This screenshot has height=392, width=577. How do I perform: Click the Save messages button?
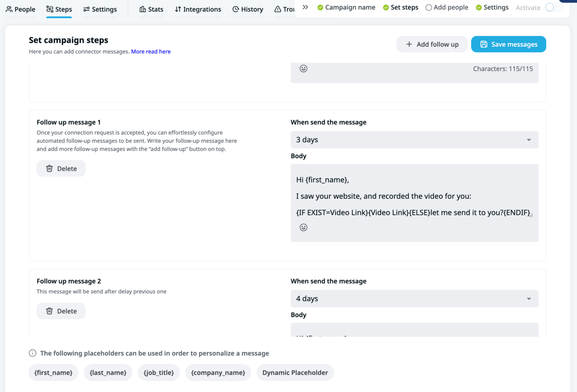(x=508, y=44)
